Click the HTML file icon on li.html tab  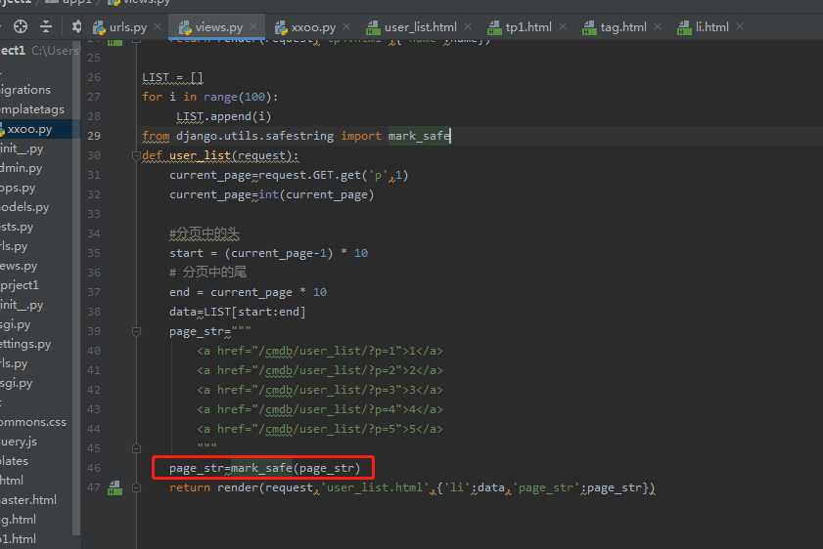[684, 27]
